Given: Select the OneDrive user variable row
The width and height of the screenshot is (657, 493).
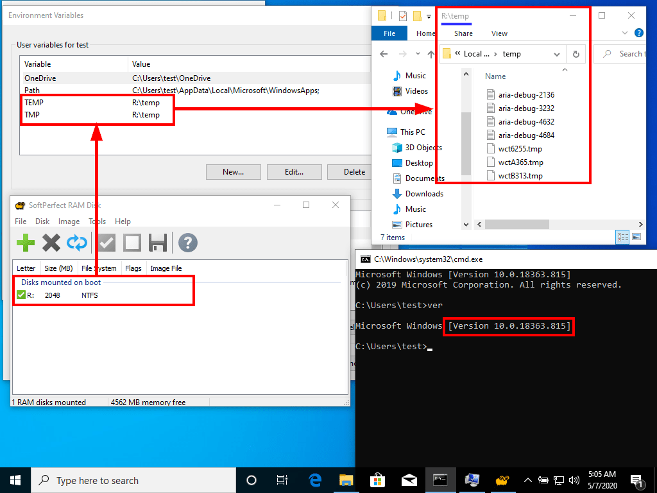Looking at the screenshot, I should pyautogui.click(x=195, y=78).
